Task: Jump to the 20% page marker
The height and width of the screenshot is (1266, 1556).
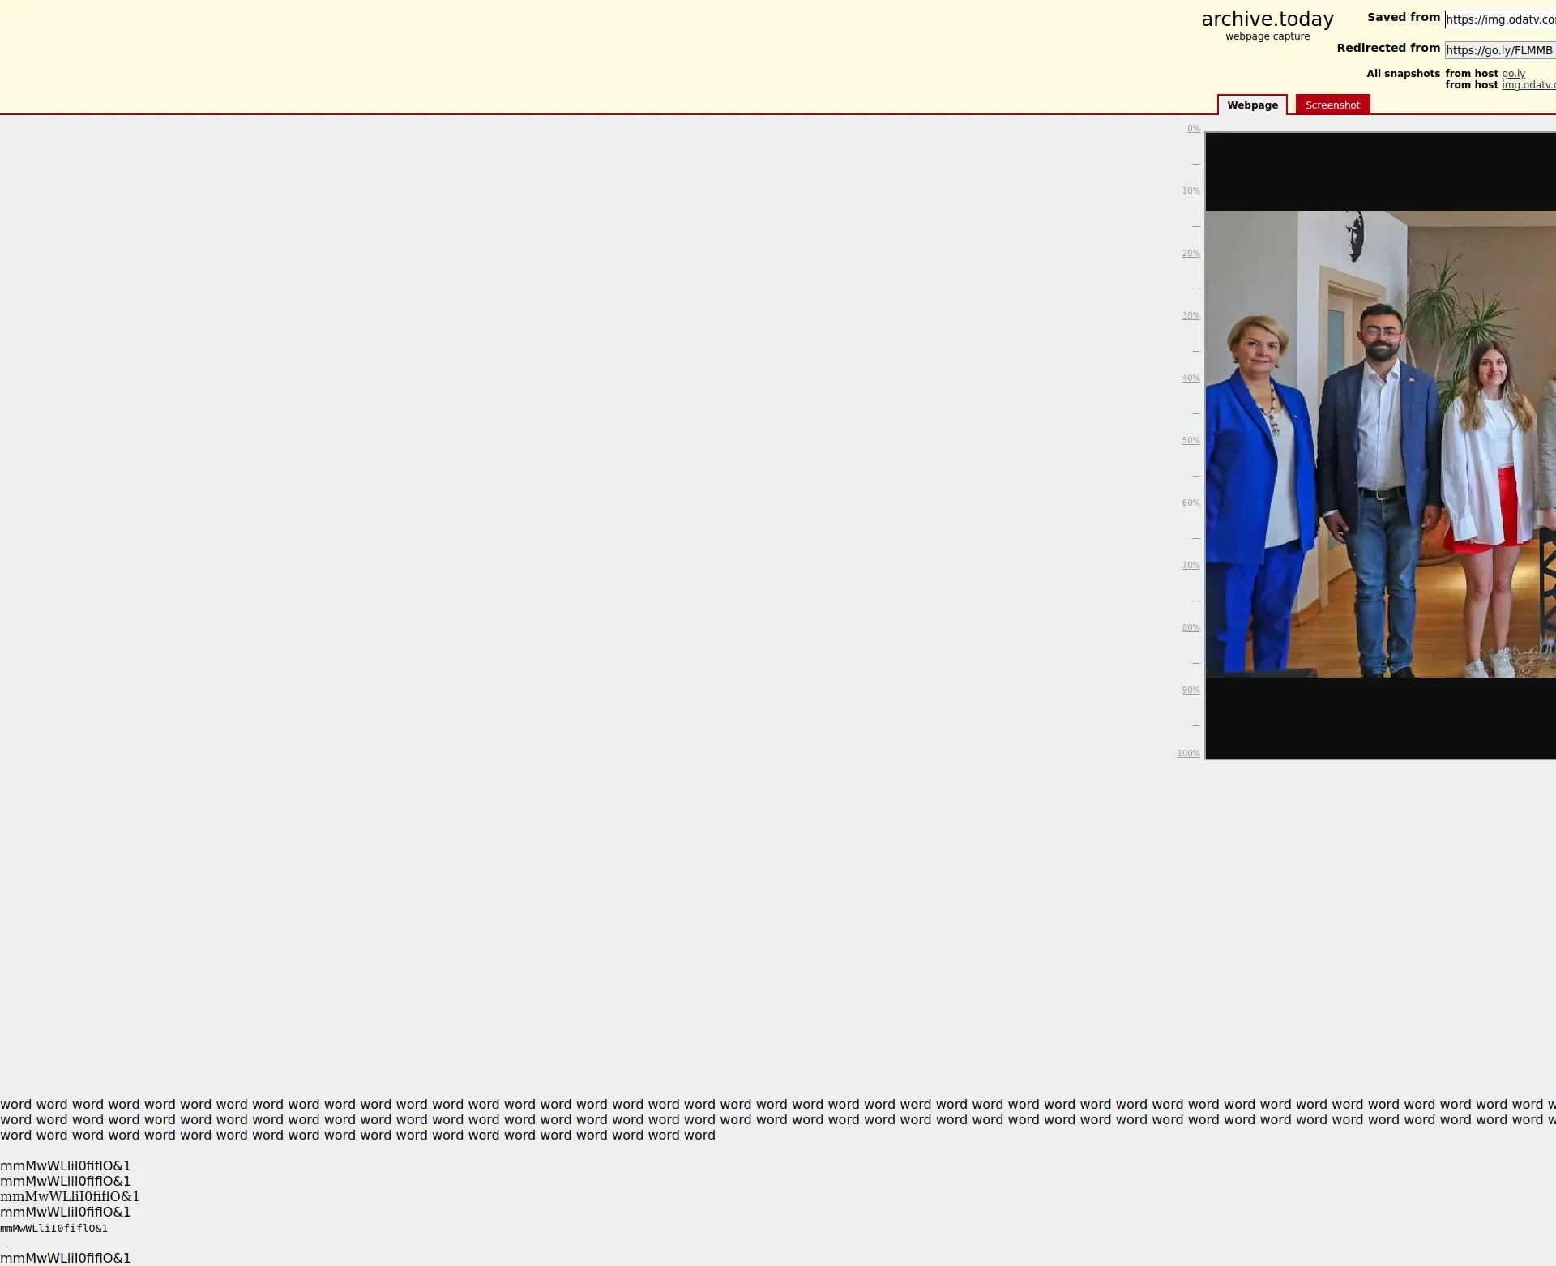Action: click(1191, 254)
